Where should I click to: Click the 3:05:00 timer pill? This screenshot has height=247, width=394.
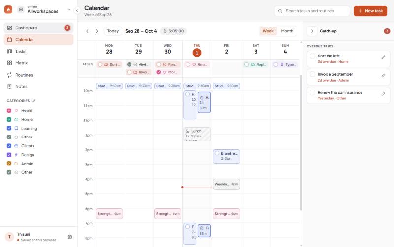(173, 31)
